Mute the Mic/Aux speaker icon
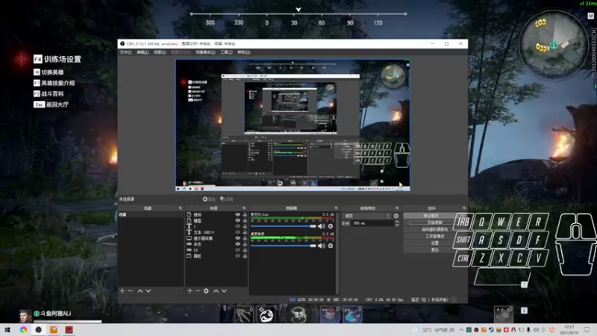 322,226
